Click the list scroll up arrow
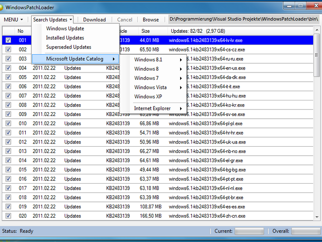 point(317,30)
